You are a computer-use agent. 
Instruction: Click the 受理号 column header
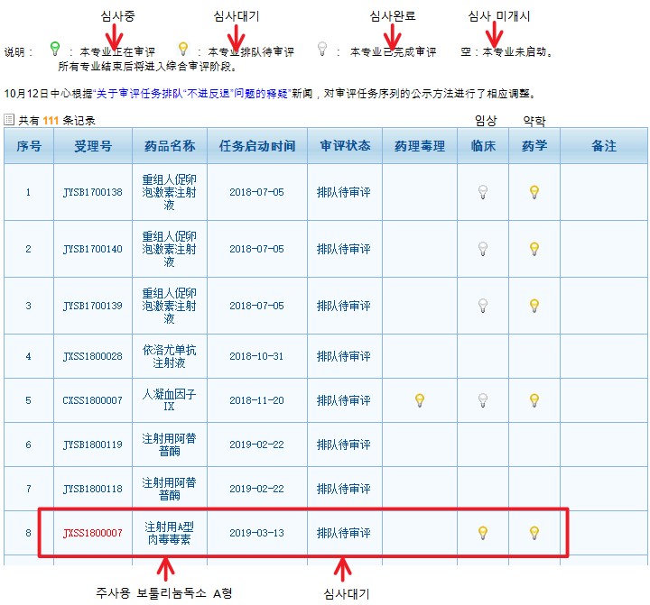(x=93, y=146)
